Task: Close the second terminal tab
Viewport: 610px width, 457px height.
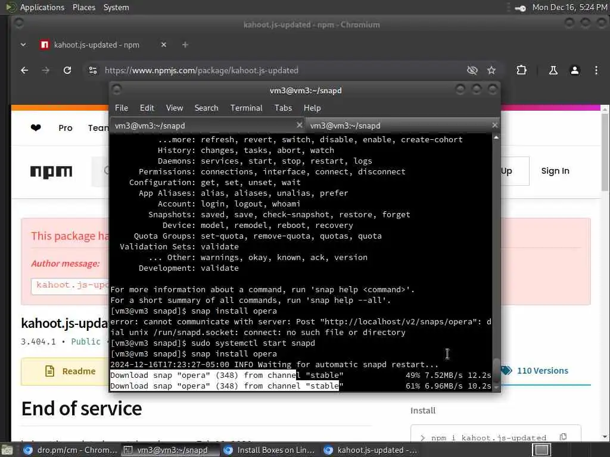Action: (x=494, y=125)
